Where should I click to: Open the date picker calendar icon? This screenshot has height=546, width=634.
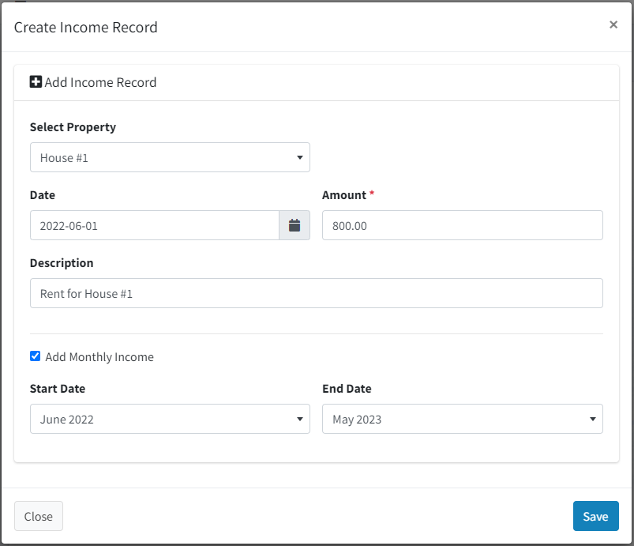click(x=294, y=225)
